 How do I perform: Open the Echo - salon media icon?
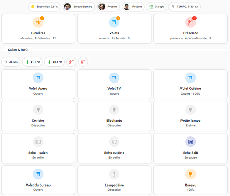pyautogui.click(x=38, y=142)
